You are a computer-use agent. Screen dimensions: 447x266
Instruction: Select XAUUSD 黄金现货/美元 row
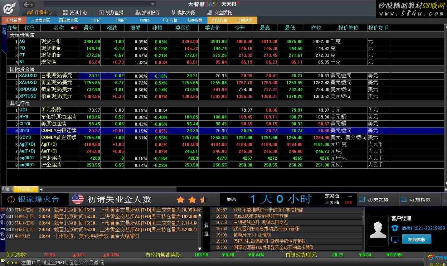[x=225, y=83]
